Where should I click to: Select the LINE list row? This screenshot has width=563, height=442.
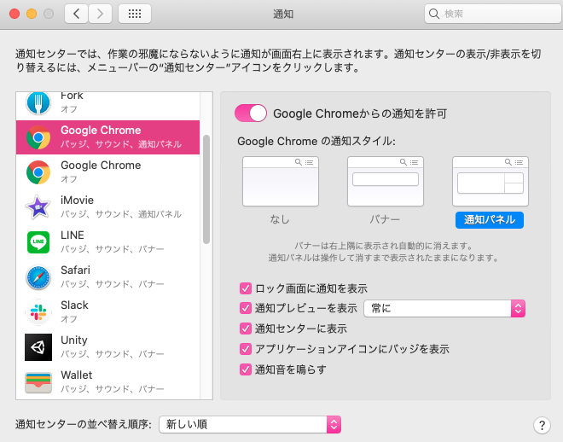107,242
